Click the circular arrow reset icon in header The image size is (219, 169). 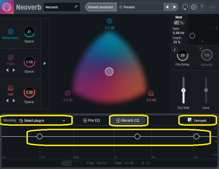click(185, 7)
